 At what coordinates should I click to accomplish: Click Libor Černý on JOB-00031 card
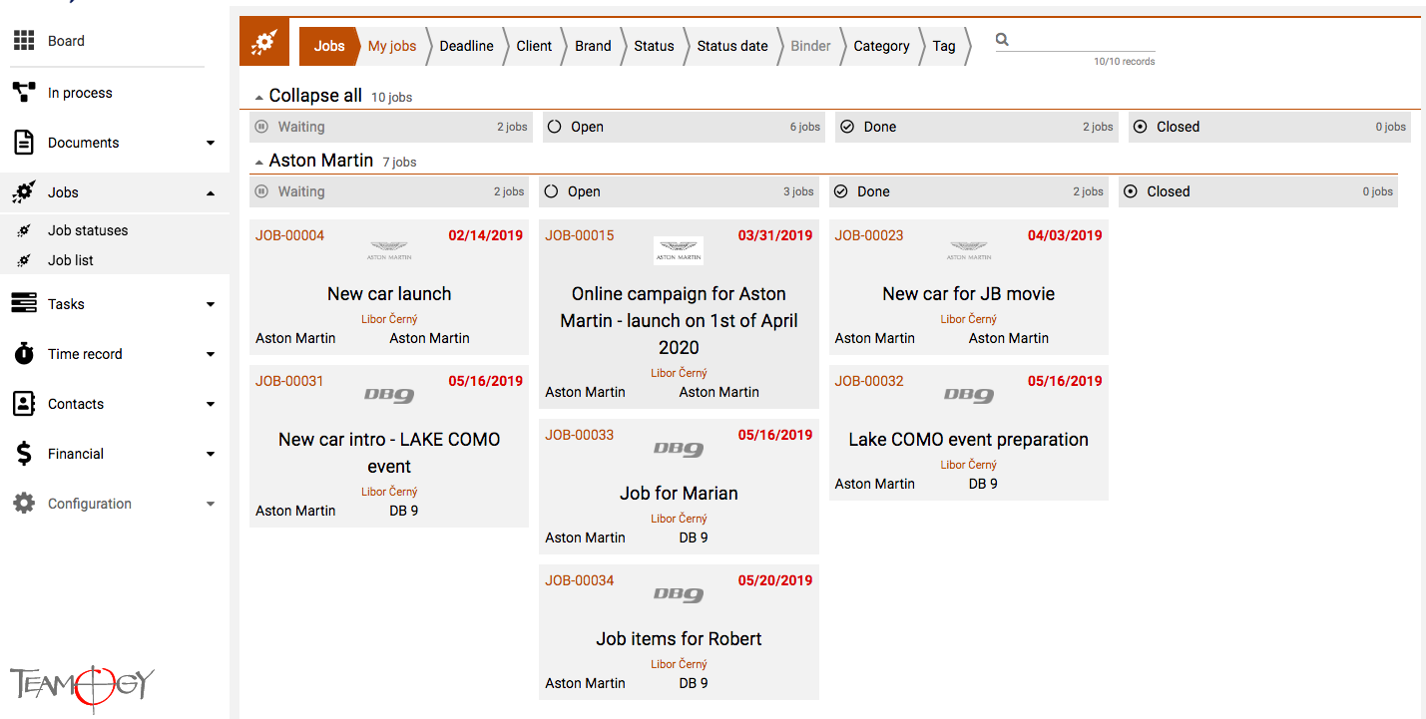click(x=389, y=492)
